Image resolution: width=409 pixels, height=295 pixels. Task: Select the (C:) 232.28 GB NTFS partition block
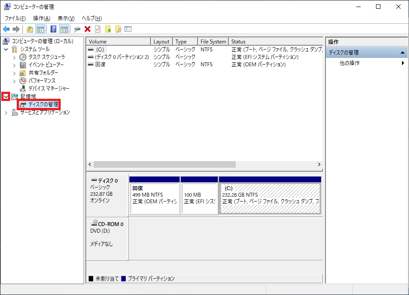270,198
